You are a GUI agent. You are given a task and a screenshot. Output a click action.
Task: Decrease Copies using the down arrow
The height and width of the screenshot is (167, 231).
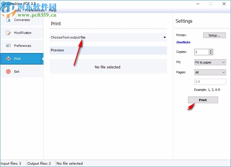click(211, 53)
